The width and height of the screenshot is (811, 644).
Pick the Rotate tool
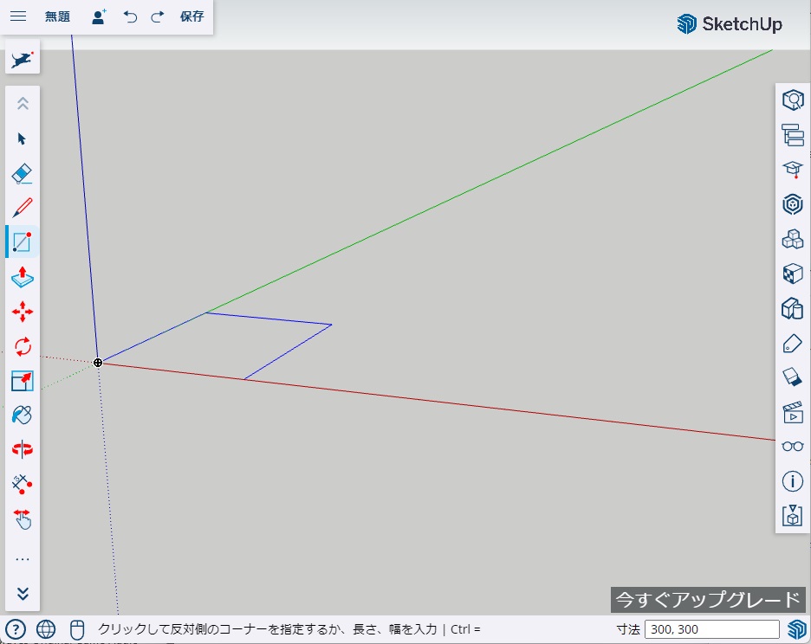[23, 346]
